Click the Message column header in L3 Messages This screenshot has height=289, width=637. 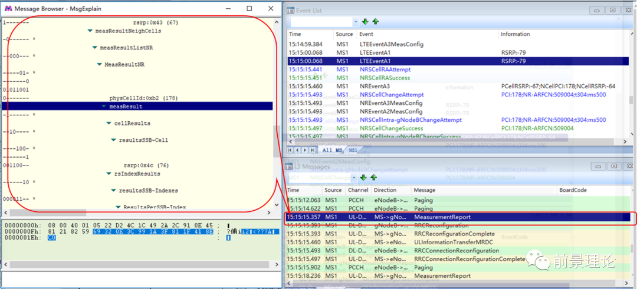[484, 190]
